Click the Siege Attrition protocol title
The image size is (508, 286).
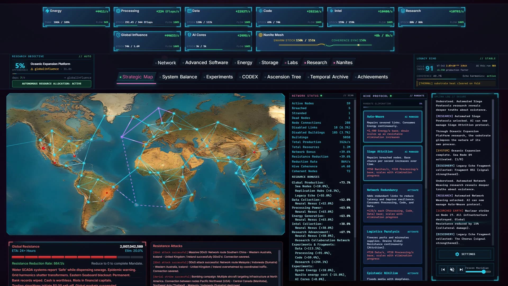[x=380, y=152]
